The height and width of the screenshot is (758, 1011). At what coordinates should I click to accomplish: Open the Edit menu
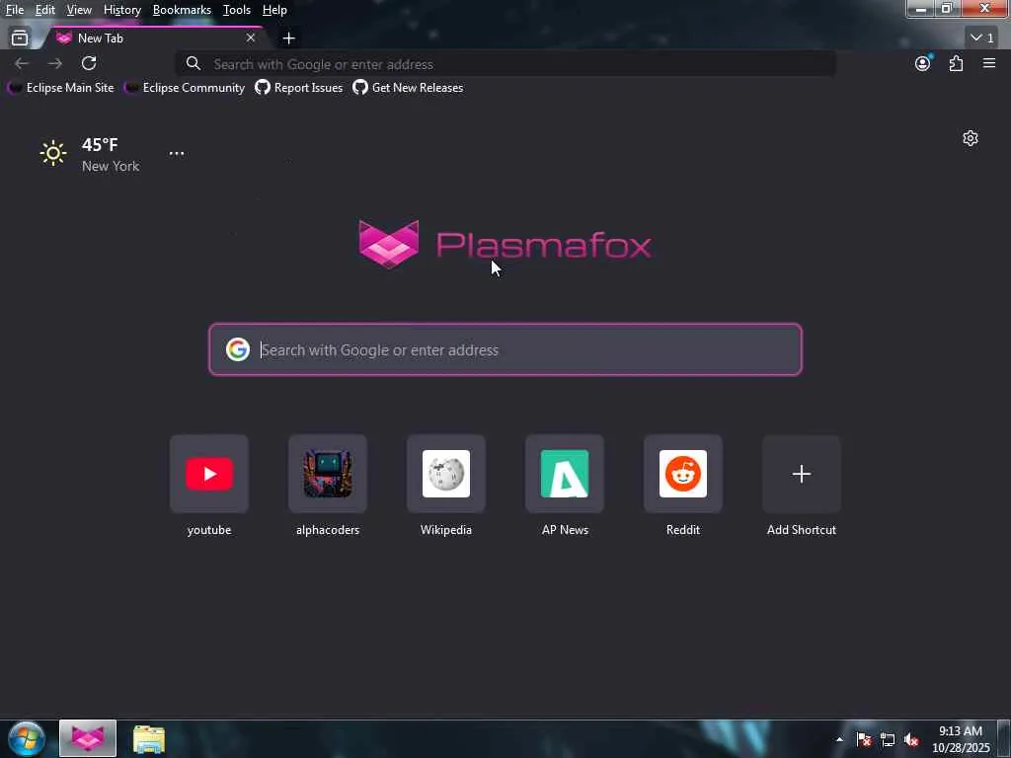tap(44, 10)
